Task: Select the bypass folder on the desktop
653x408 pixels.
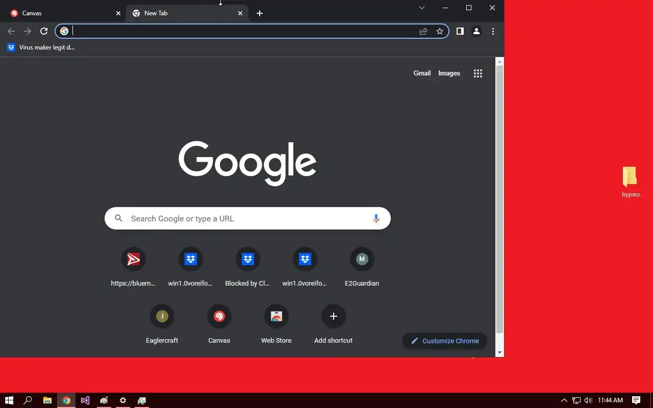Action: tap(631, 182)
